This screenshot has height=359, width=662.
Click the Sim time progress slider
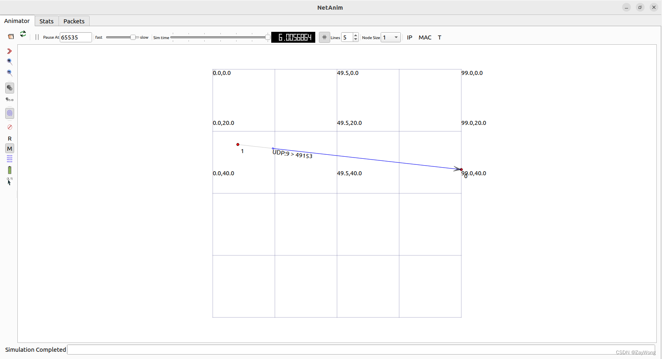point(220,37)
